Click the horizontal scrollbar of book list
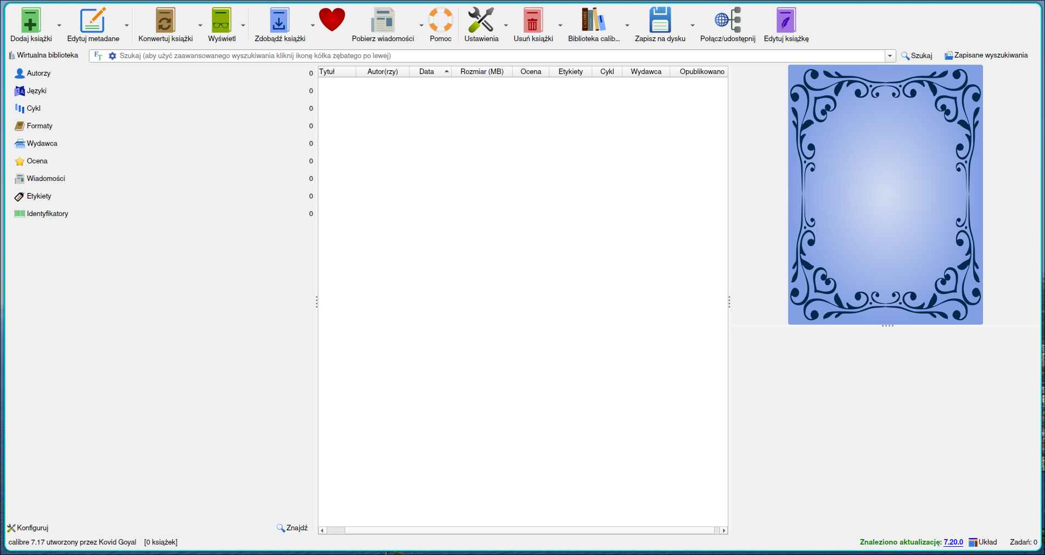Image resolution: width=1045 pixels, height=555 pixels. tap(521, 530)
